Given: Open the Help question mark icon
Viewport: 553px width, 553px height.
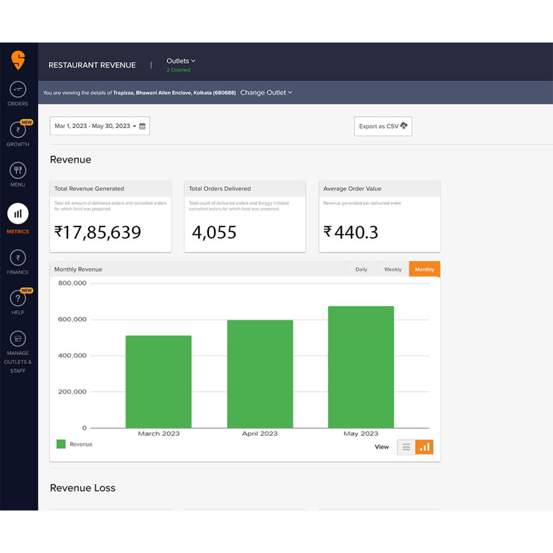Looking at the screenshot, I should [x=18, y=299].
